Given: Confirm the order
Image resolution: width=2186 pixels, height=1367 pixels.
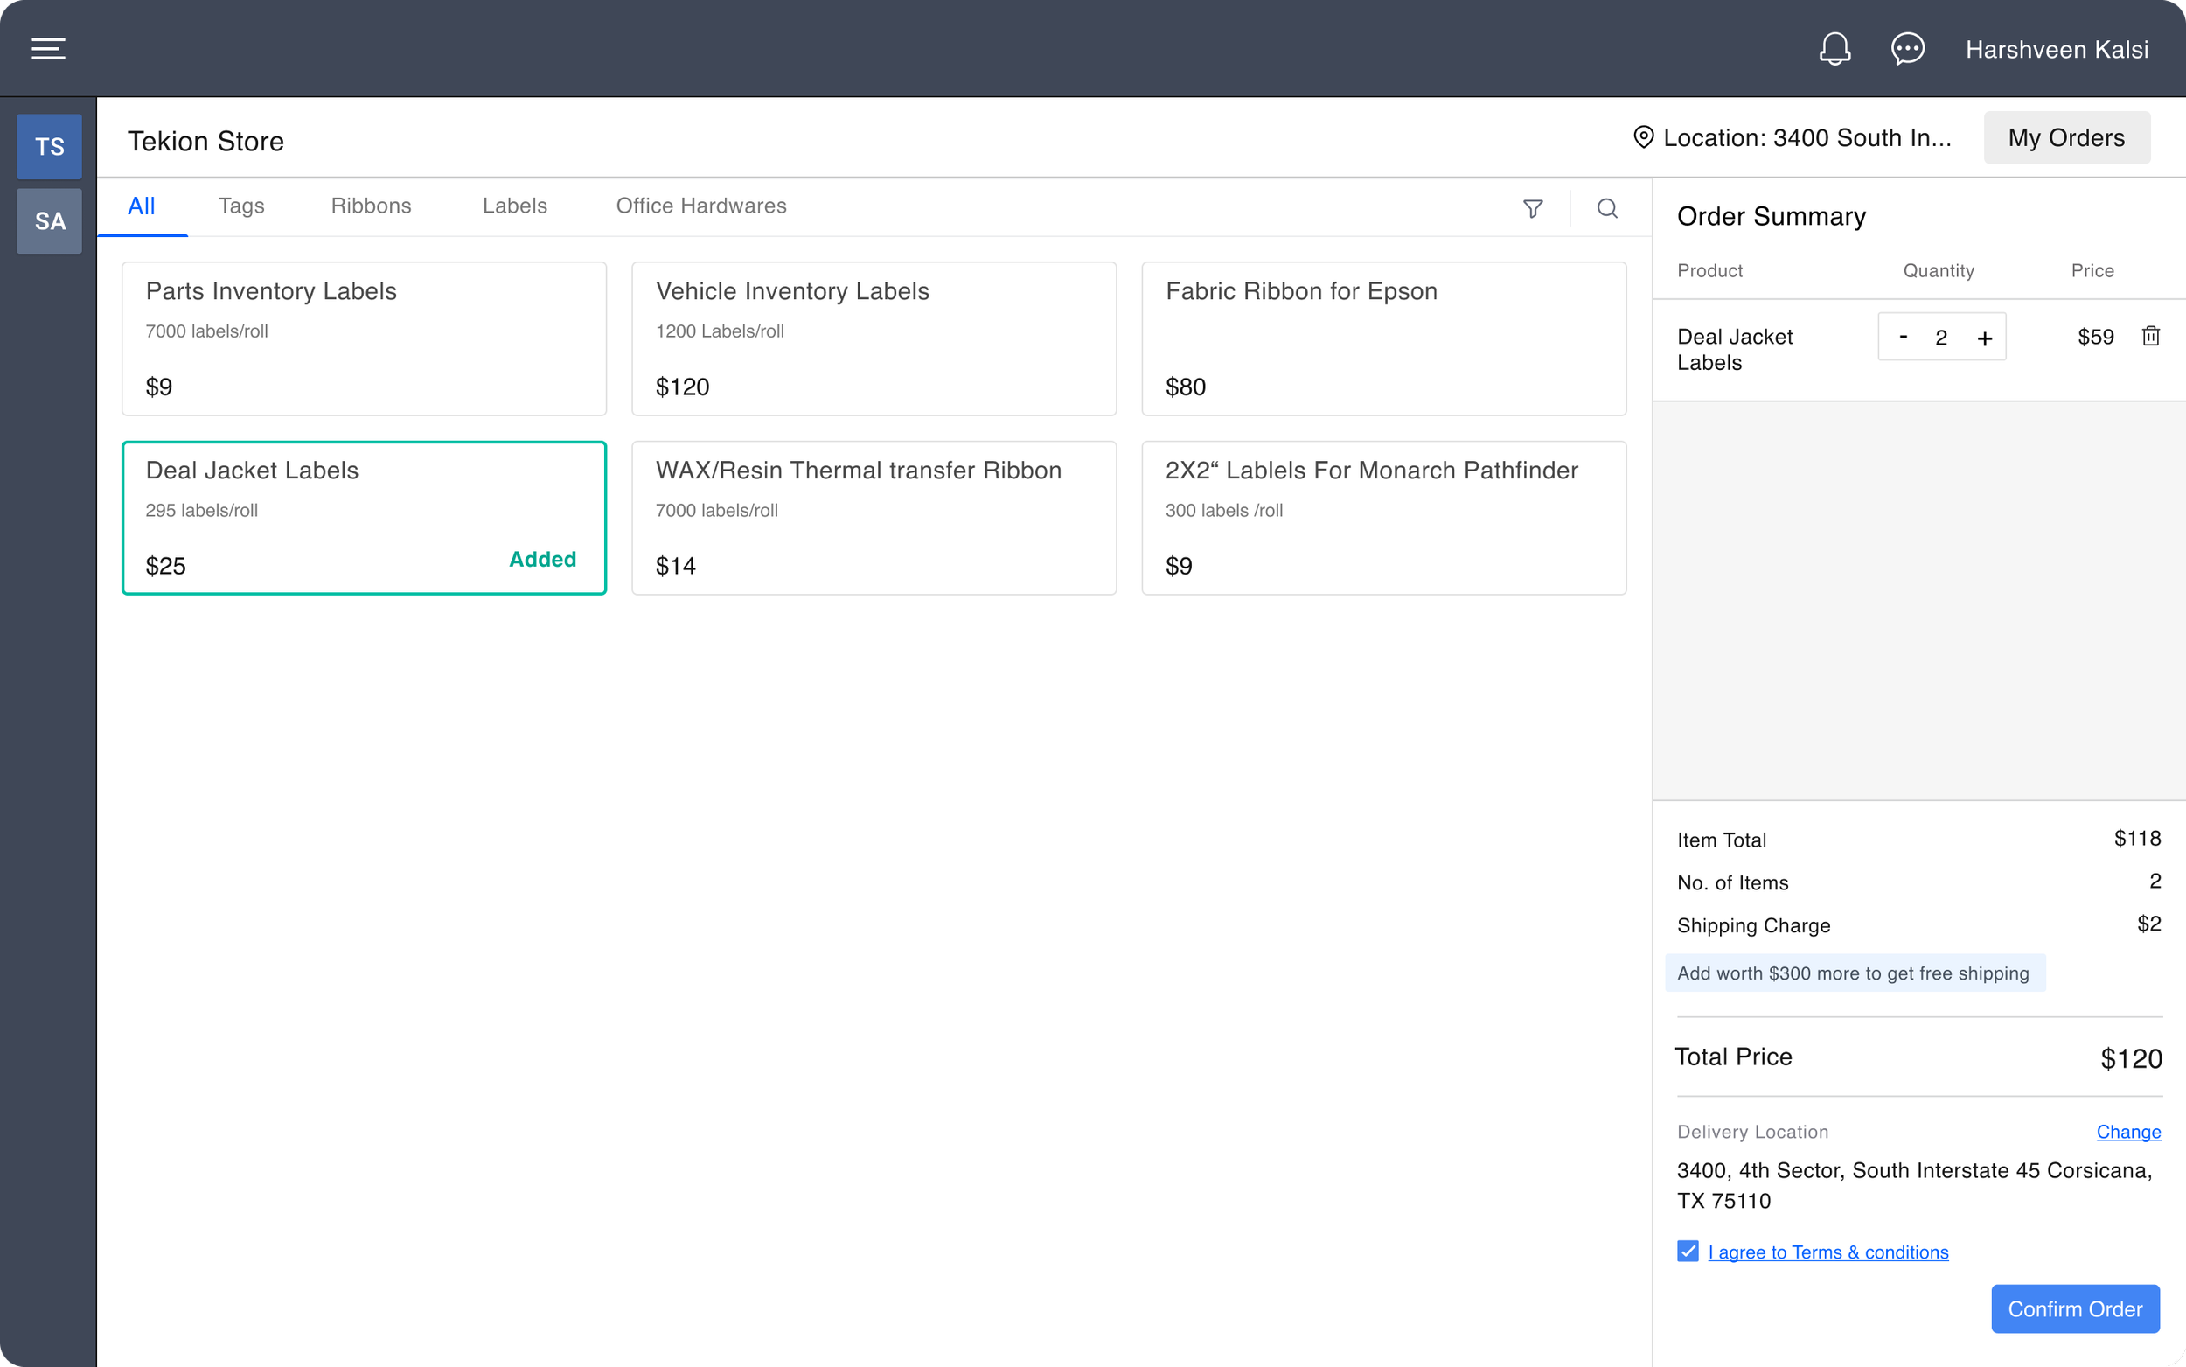Looking at the screenshot, I should pos(2075,1308).
